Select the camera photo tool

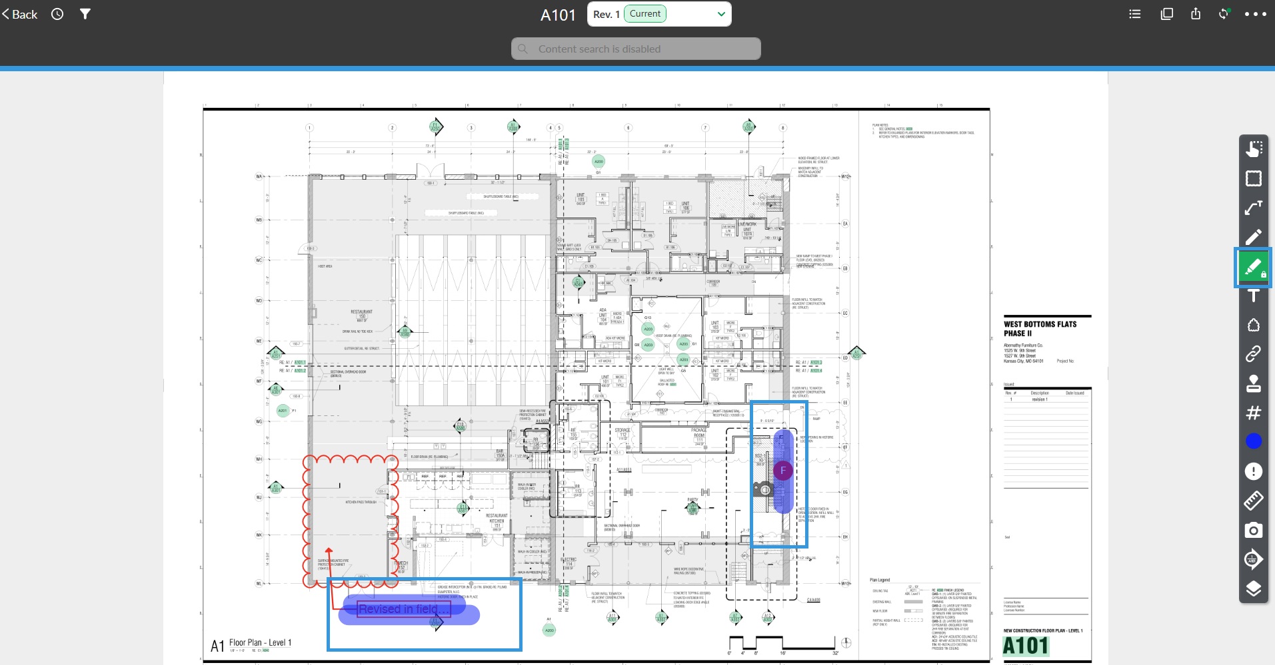1254,530
